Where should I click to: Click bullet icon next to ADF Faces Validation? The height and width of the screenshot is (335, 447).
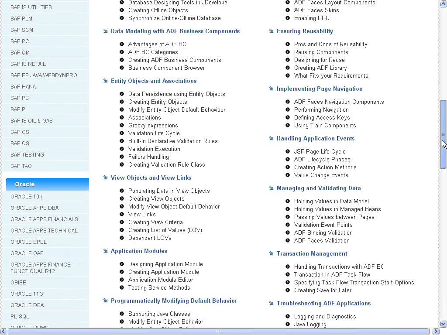[x=288, y=240]
